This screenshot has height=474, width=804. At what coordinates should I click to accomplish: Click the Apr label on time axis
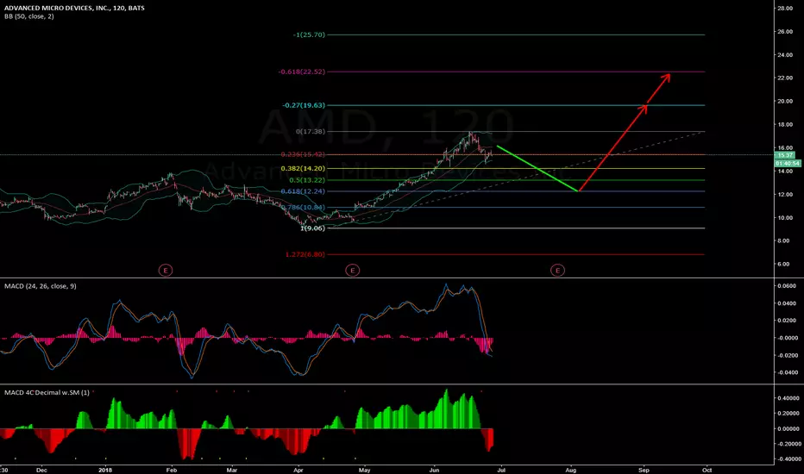tap(298, 470)
